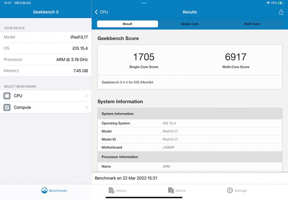Open the Device tab icon
288x200 pixels.
tap(171, 191)
